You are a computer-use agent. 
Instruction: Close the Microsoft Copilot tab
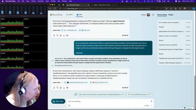coord(89,5)
